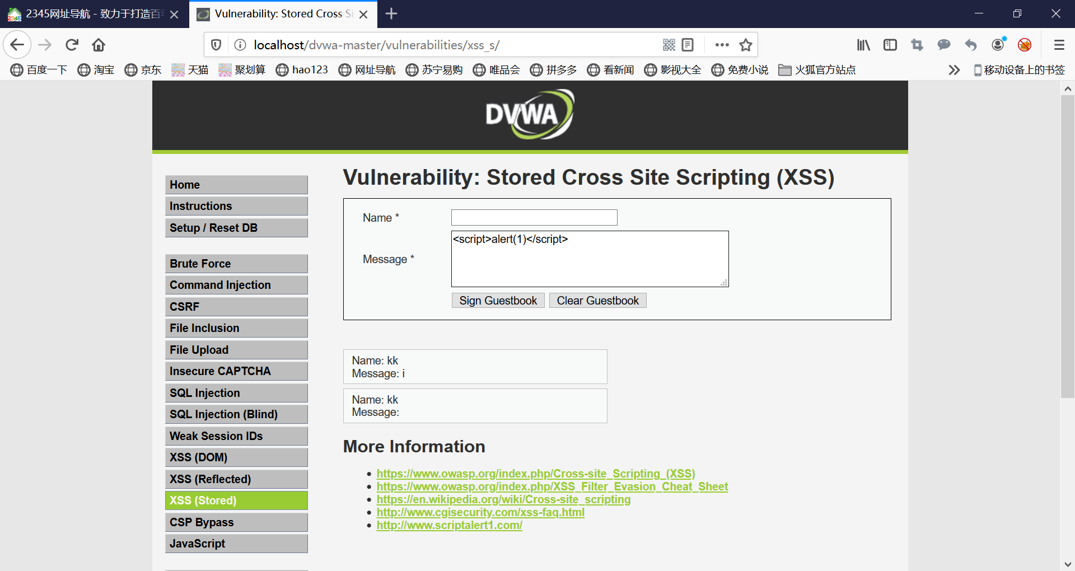Focus the Name input field
1075x571 pixels.
[x=534, y=218]
